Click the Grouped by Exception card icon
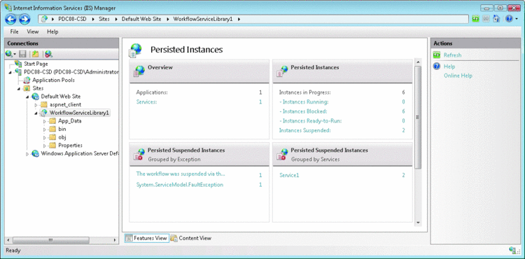This screenshot has width=525, height=259. [139, 154]
